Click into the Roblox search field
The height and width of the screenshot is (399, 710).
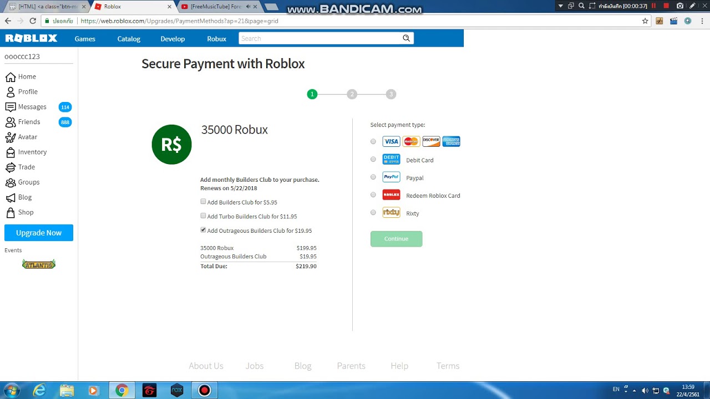320,38
